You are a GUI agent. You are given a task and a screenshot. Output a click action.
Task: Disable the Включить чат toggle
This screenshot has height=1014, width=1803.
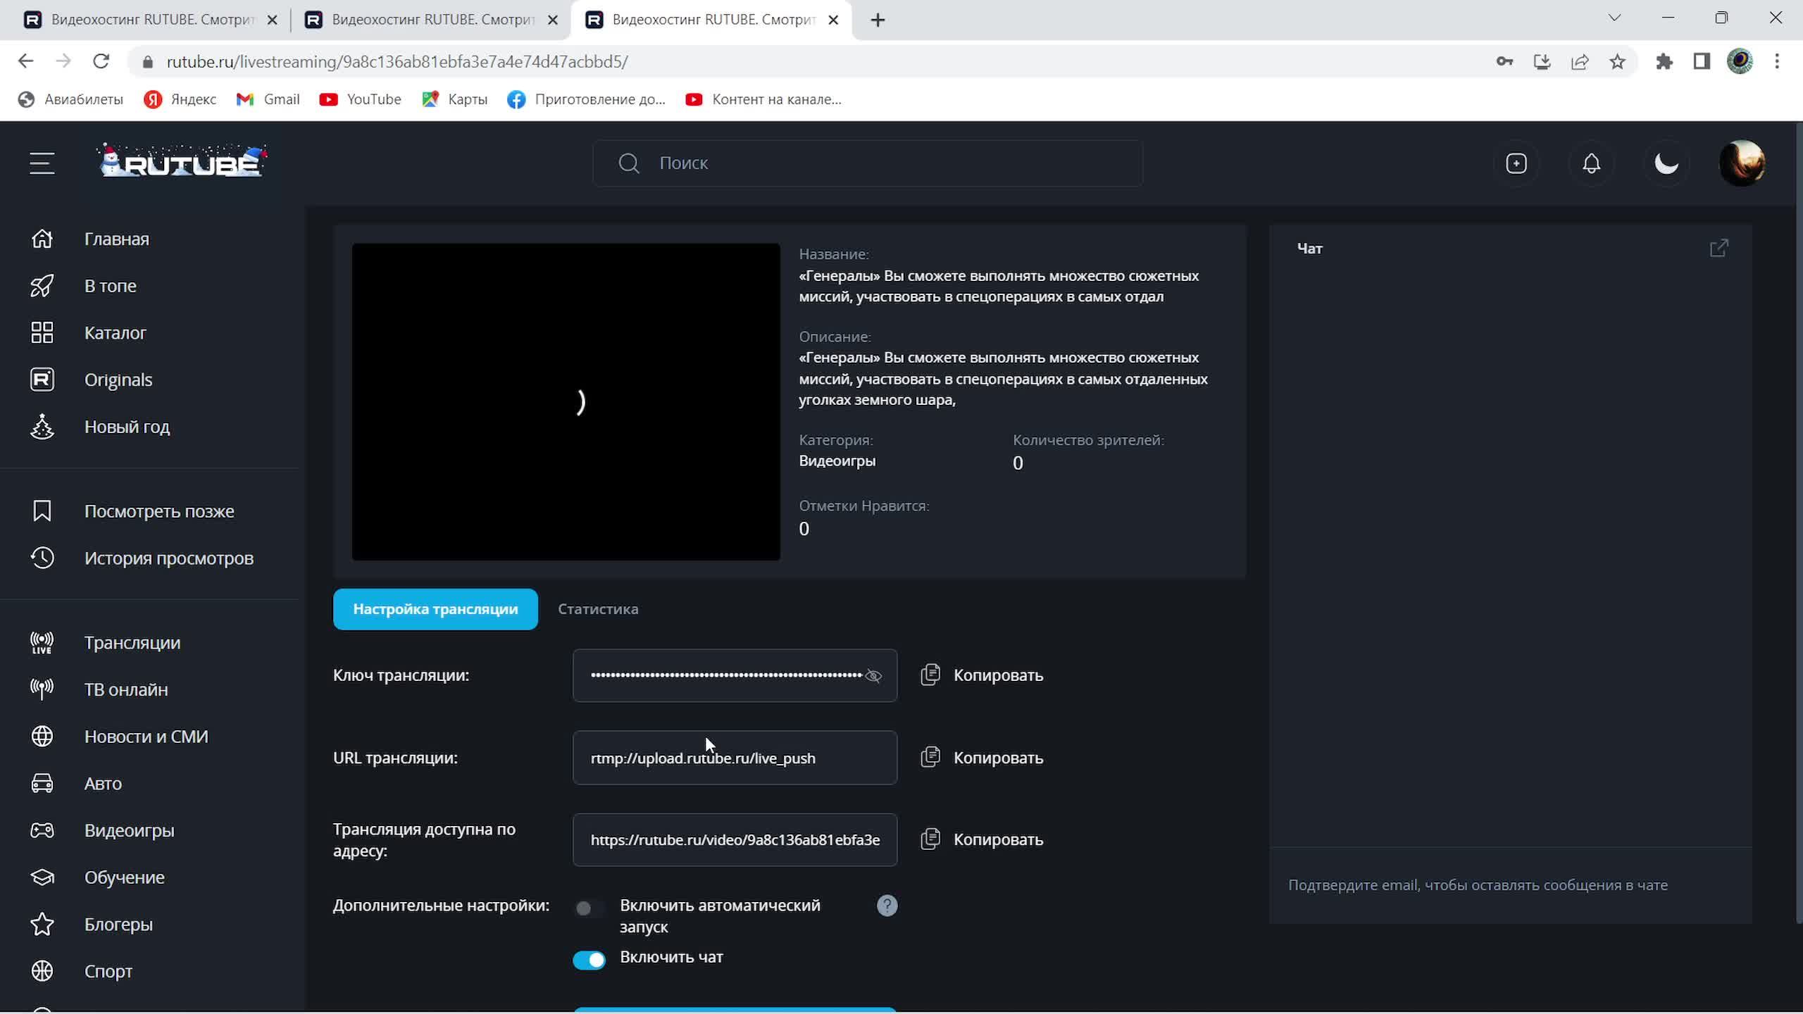pos(589,960)
